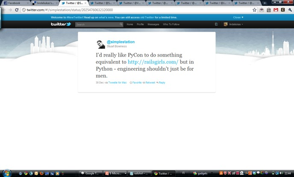Viewport: 294px width, 177px height.
Task: Click the Dropbox tray icon
Action: click(254, 173)
